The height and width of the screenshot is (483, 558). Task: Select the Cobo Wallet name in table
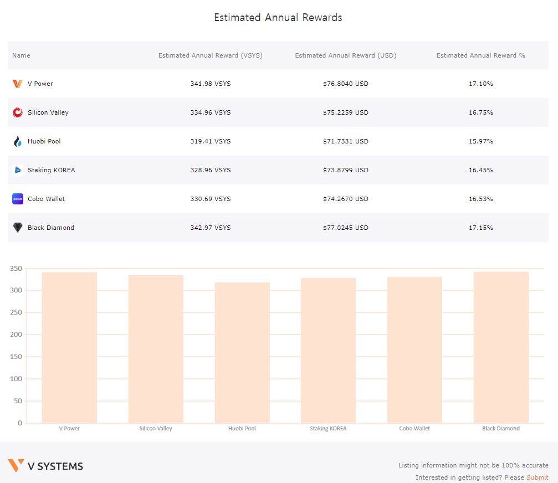tap(46, 199)
